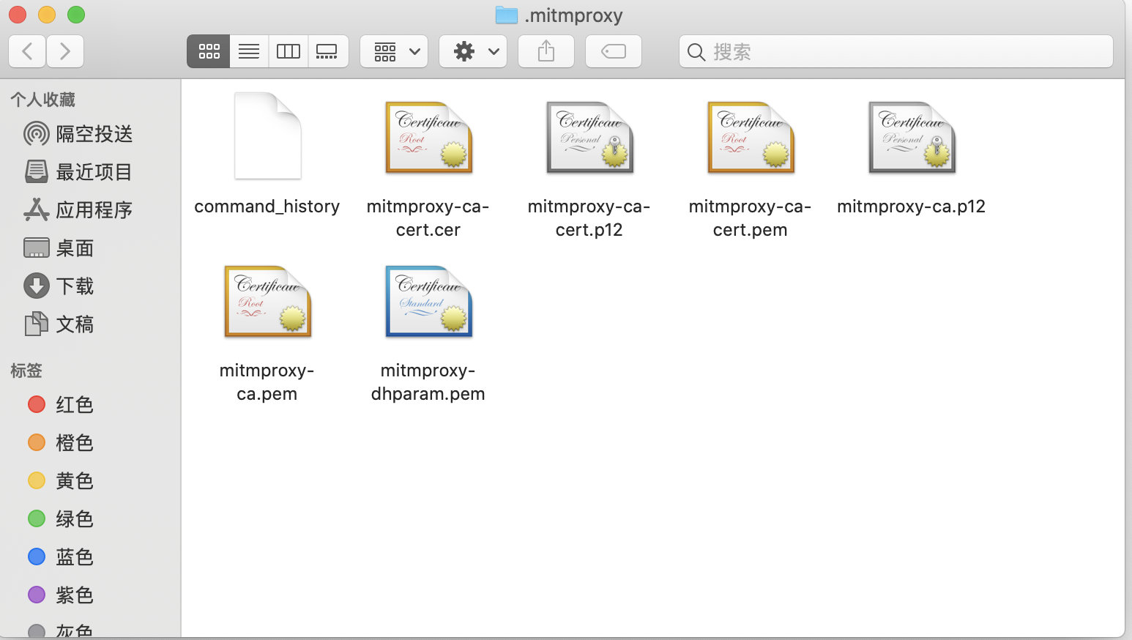Screen dimensions: 1132x640
Task: Click the mitmproxy-ca-cert.p12 file name
Action: tap(589, 218)
